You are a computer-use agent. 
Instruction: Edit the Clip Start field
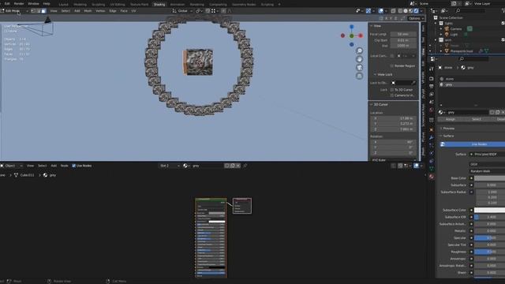coord(403,40)
